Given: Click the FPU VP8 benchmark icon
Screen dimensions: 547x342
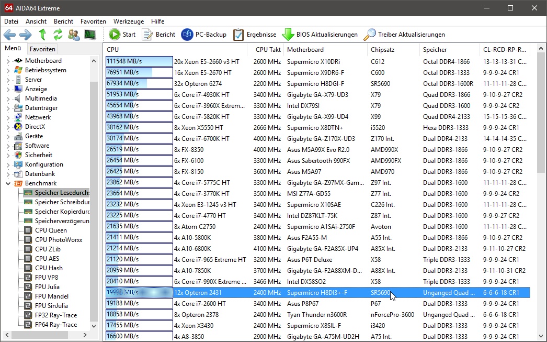Looking at the screenshot, I should (28, 278).
